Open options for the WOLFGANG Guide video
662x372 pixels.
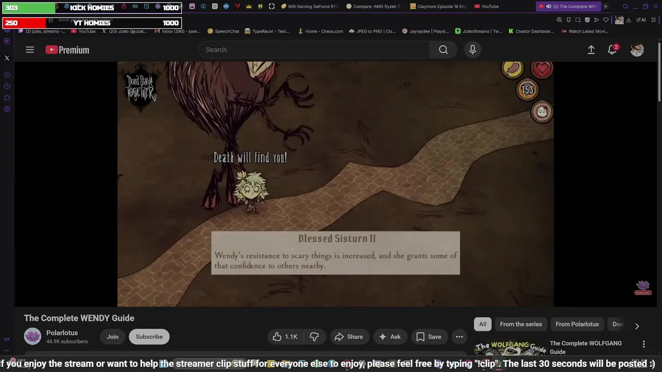(x=644, y=344)
